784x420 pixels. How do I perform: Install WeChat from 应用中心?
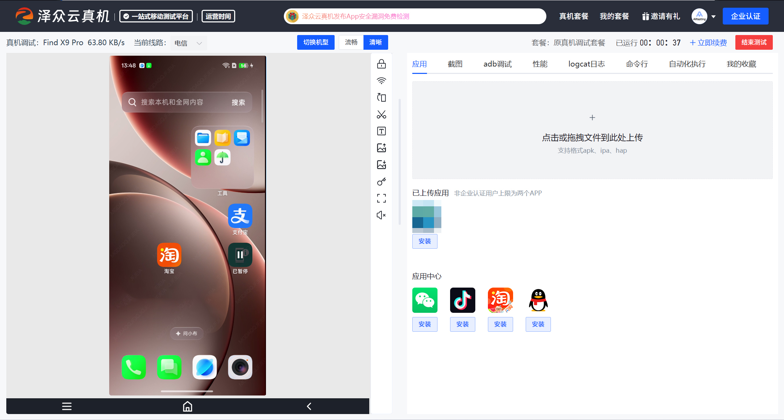tap(425, 324)
